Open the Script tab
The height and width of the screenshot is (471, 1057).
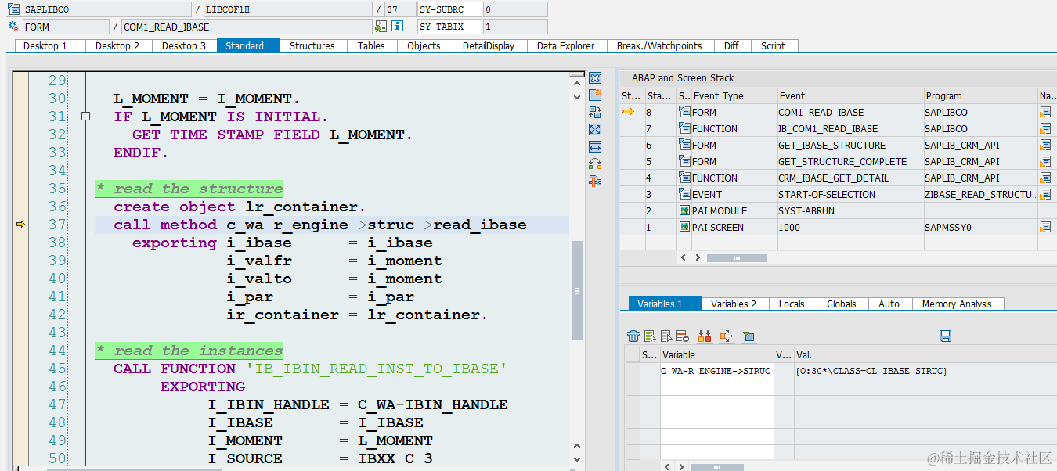(773, 46)
